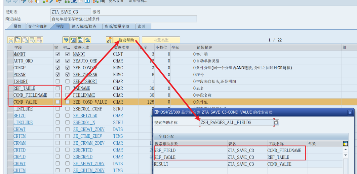Click the paste icon in field toolbar
This screenshot has width=357, height=174.
[25, 40]
